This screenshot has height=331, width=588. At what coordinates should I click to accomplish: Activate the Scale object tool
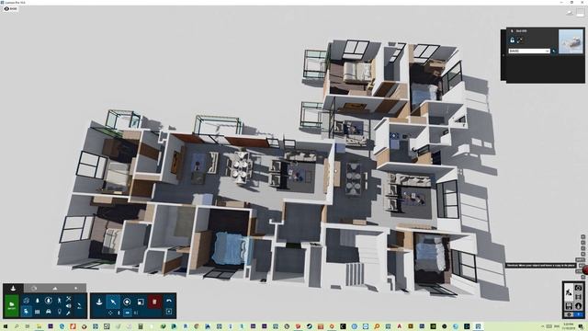pyautogui.click(x=141, y=302)
